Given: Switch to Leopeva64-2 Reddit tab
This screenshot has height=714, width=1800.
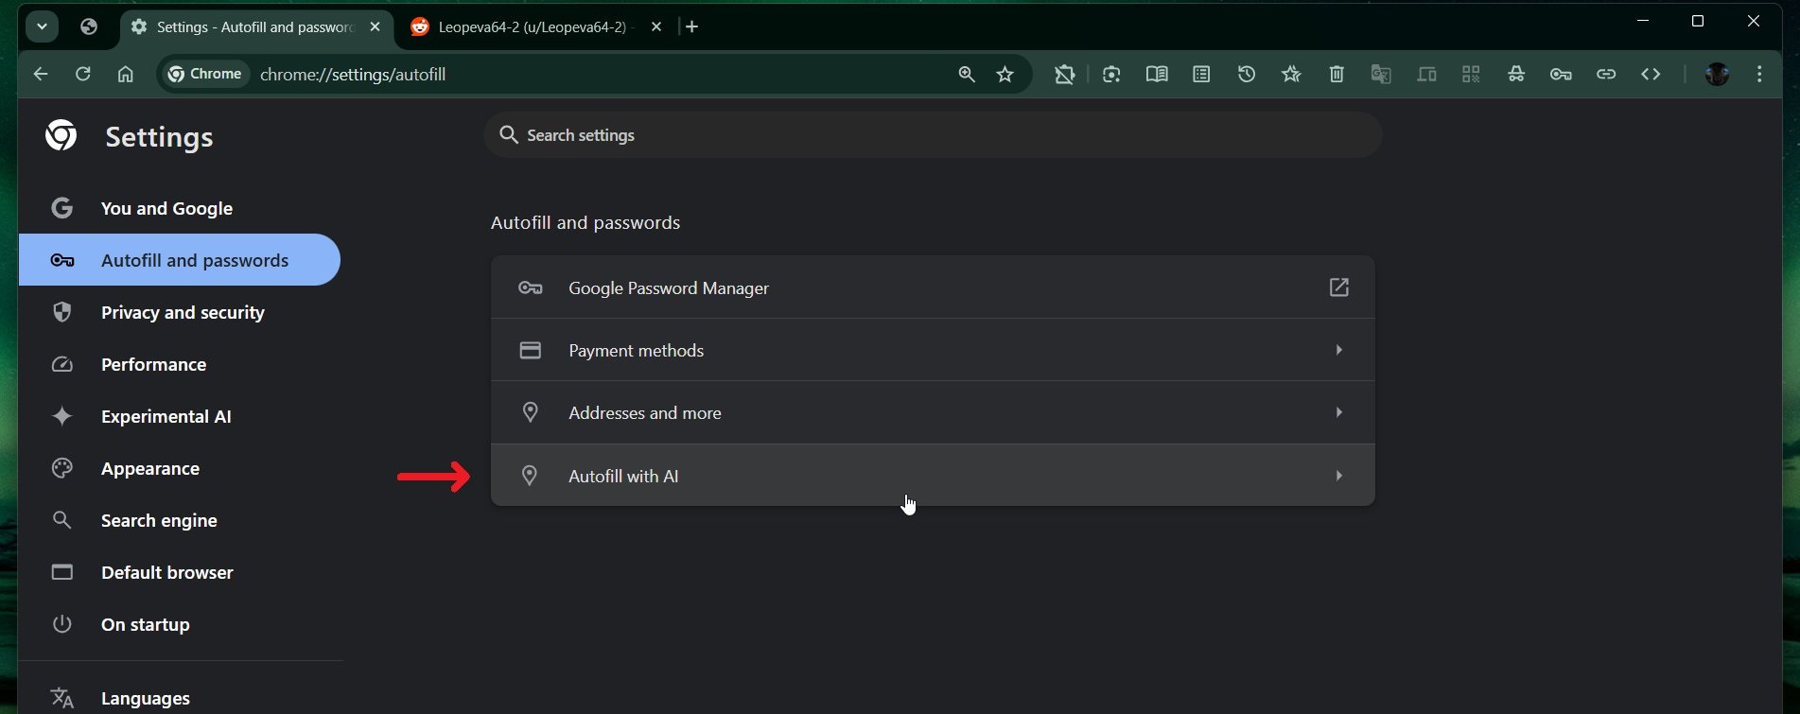Looking at the screenshot, I should coord(530,27).
